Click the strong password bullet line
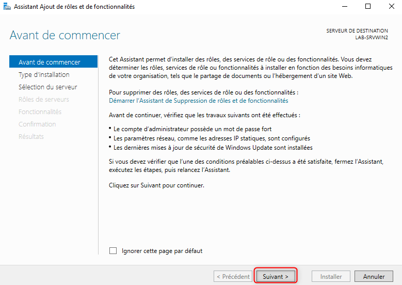 coord(192,129)
